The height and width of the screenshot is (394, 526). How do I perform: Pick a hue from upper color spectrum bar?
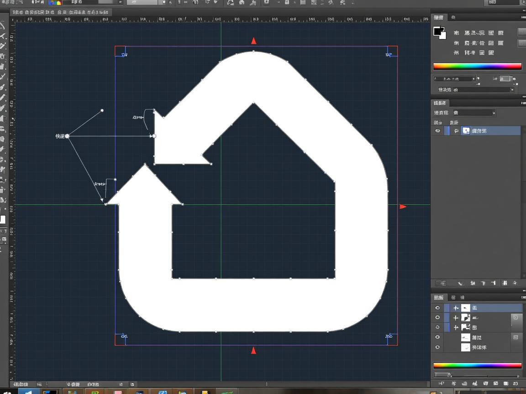point(477,66)
